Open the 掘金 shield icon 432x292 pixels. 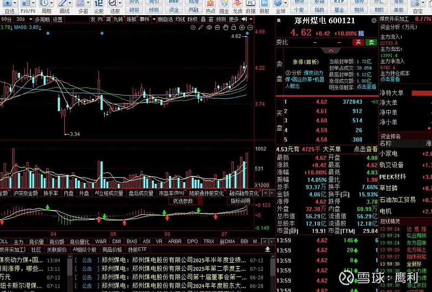click(x=224, y=3)
